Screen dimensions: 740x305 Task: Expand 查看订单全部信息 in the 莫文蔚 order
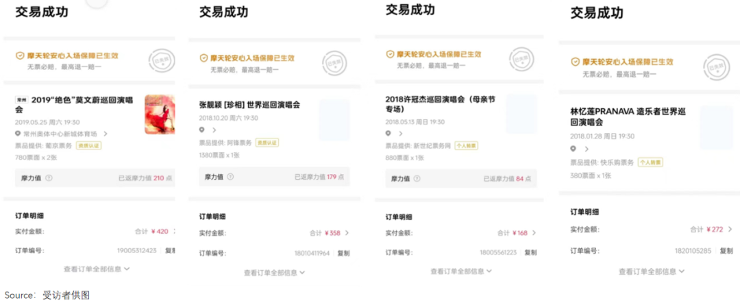(96, 269)
